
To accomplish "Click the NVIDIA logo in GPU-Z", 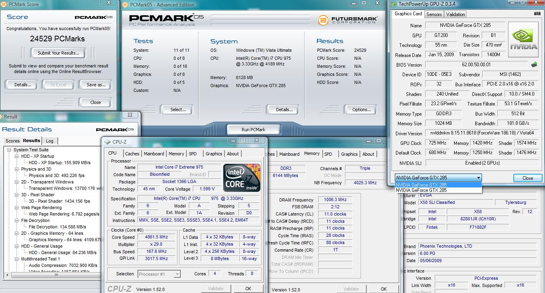I will coord(523,40).
